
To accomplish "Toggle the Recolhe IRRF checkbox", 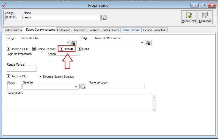I will pos(8,49).
